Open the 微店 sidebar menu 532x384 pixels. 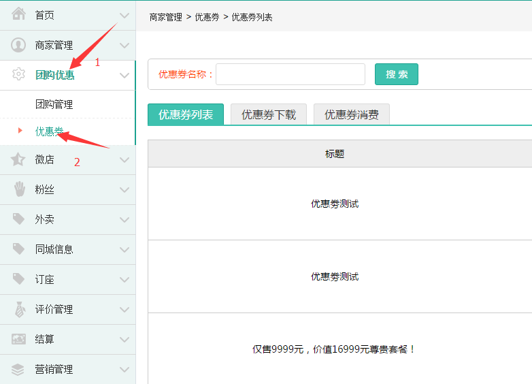click(x=68, y=159)
